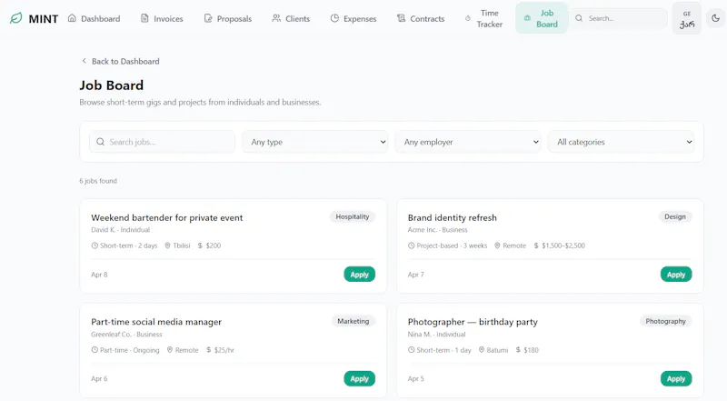Click 'Acme Inc. - Business' employer text
The width and height of the screenshot is (727, 401).
(x=438, y=230)
